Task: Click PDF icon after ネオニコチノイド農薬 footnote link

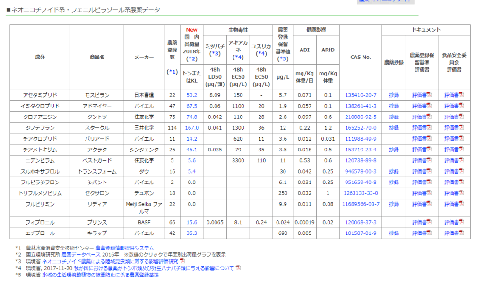Action: click(182, 261)
